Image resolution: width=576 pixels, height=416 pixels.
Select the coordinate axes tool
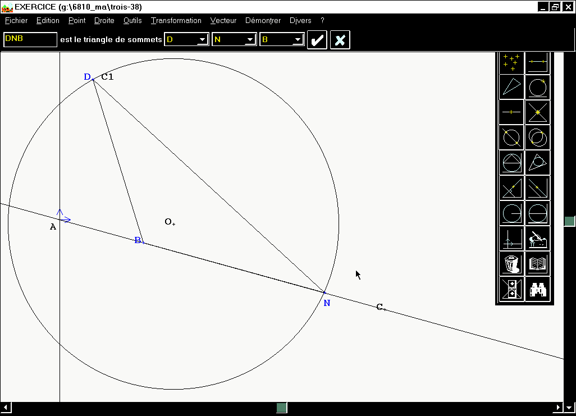click(x=511, y=239)
